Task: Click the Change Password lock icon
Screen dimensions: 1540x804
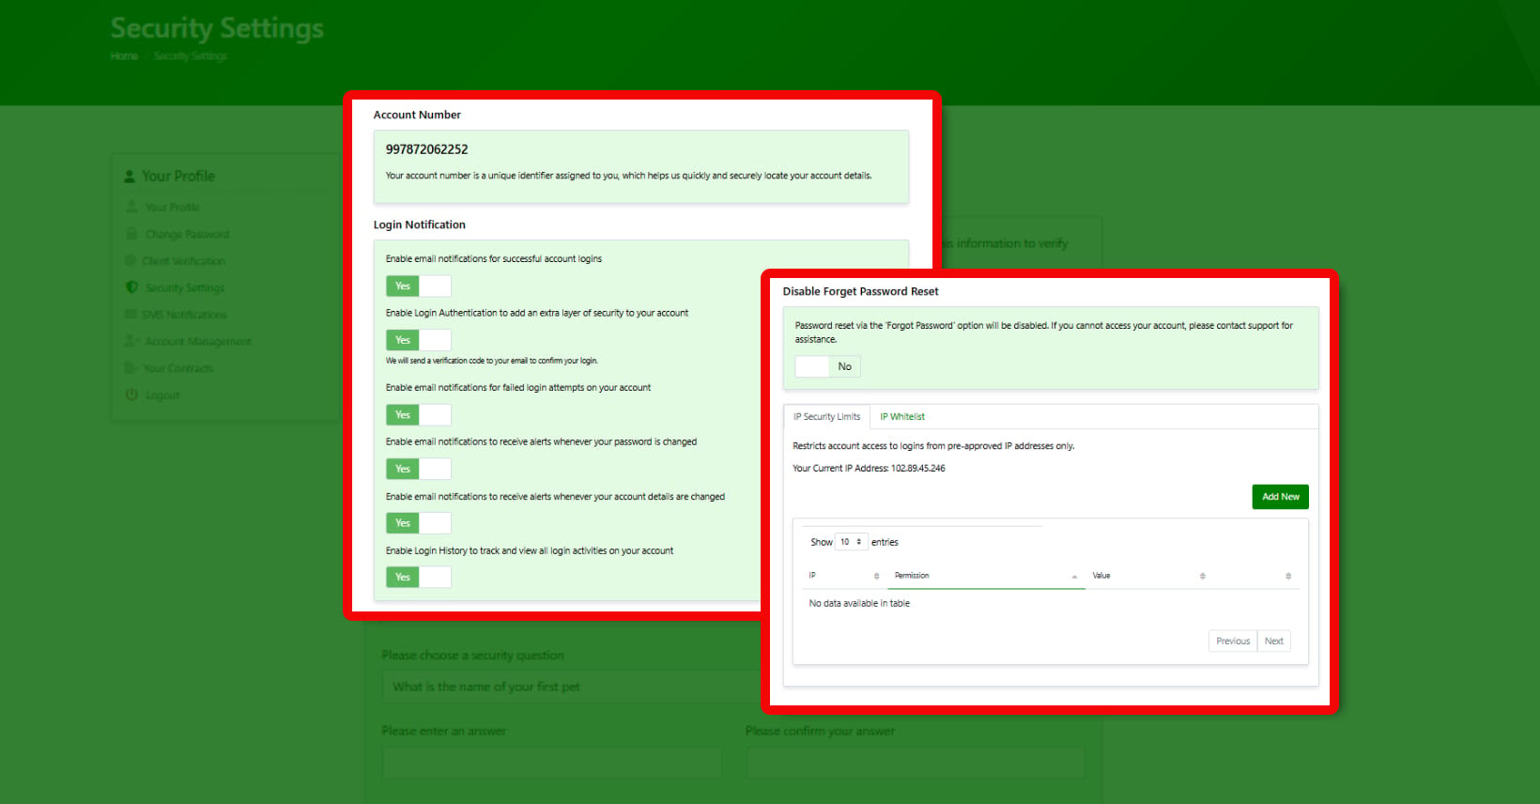Action: pos(131,234)
